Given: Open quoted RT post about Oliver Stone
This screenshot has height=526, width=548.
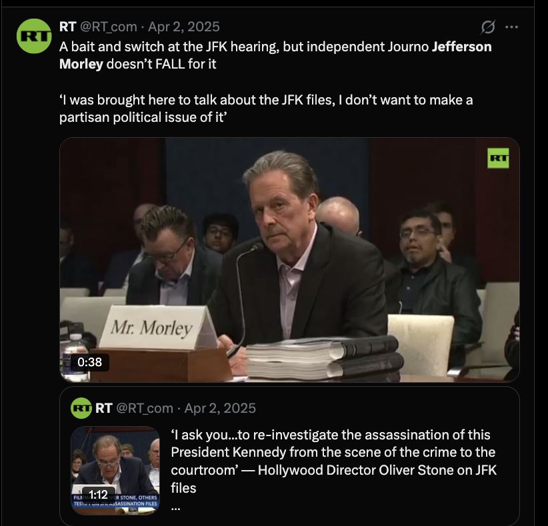Looking at the screenshot, I should (x=289, y=455).
